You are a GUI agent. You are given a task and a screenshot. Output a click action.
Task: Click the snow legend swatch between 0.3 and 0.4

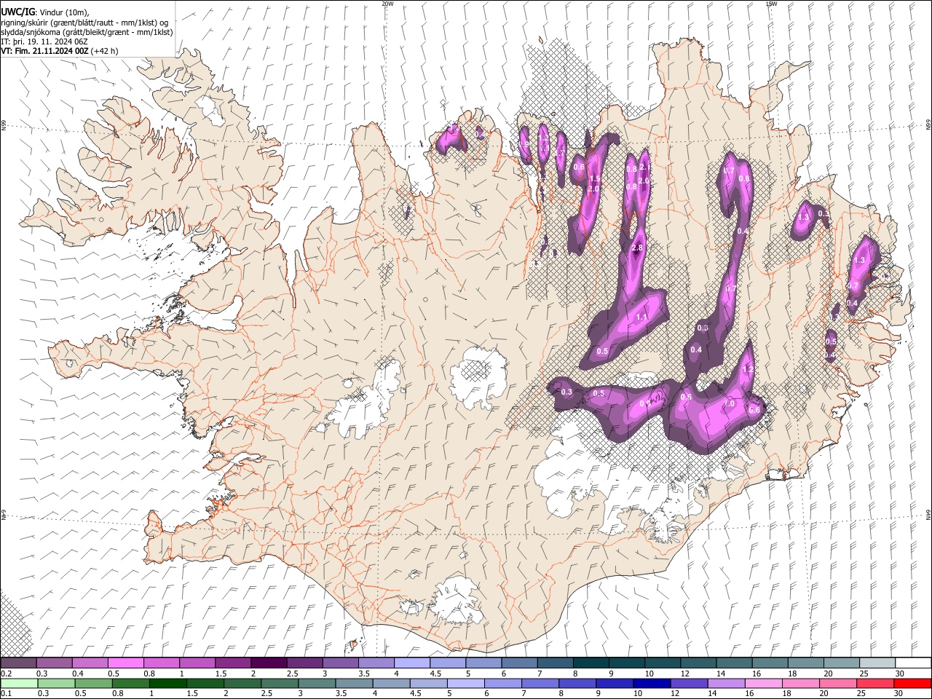tap(55, 663)
